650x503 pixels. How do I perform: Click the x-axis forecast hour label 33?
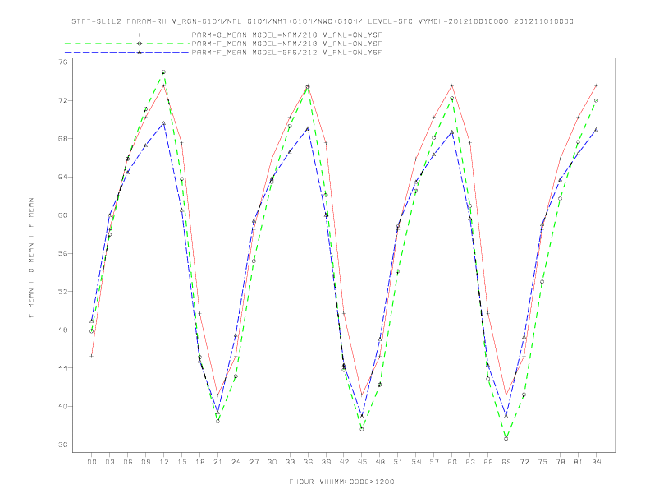(x=290, y=462)
